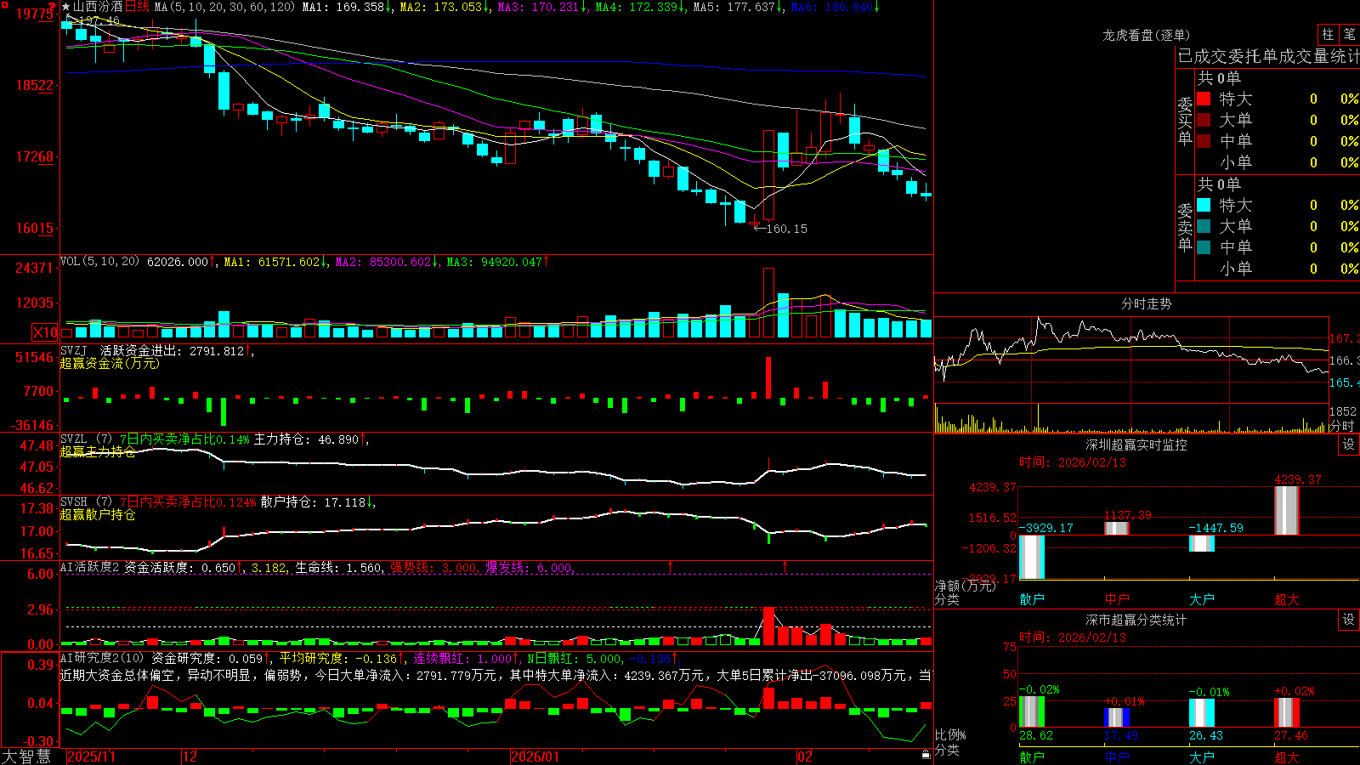The width and height of the screenshot is (1360, 765).
Task: Open 设 settings for 深市超赢分类统计 panel
Action: pyautogui.click(x=1349, y=620)
